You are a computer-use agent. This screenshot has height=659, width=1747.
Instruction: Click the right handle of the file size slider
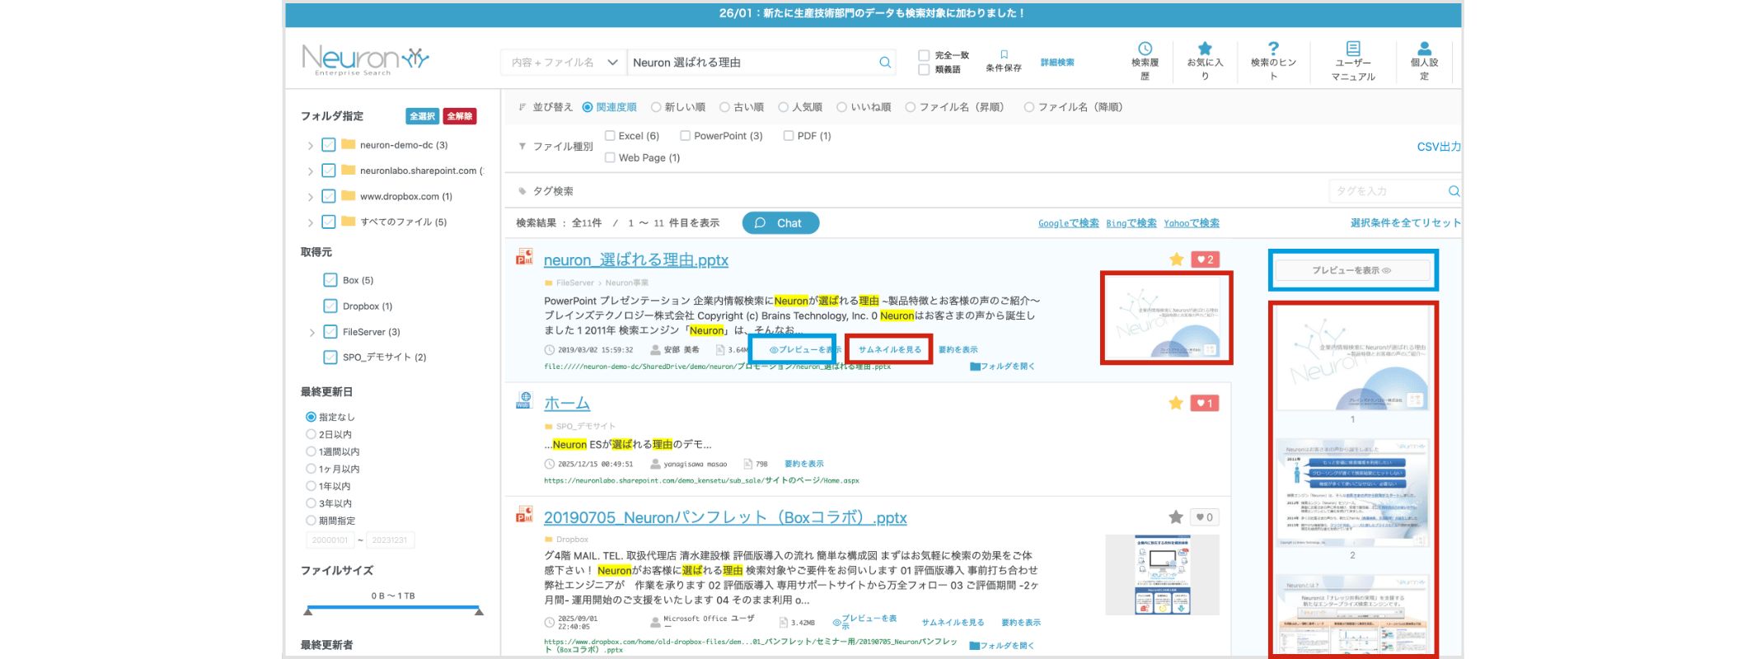click(479, 611)
